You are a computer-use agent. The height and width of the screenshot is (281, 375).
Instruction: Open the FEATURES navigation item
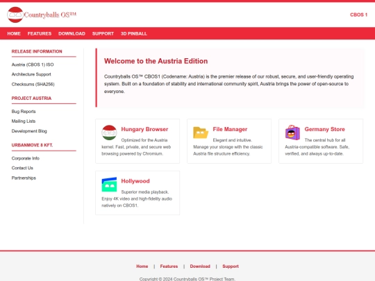tap(40, 34)
